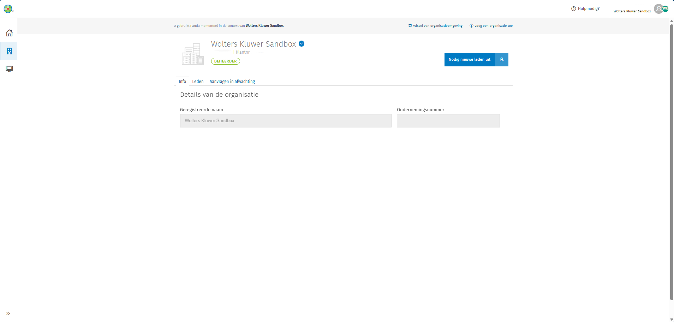
Task: Click the add-person icon on invite button
Action: (x=502, y=60)
